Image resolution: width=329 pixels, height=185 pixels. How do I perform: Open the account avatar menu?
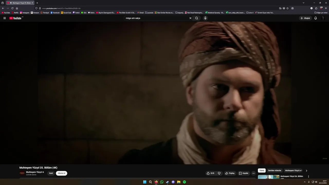323,18
